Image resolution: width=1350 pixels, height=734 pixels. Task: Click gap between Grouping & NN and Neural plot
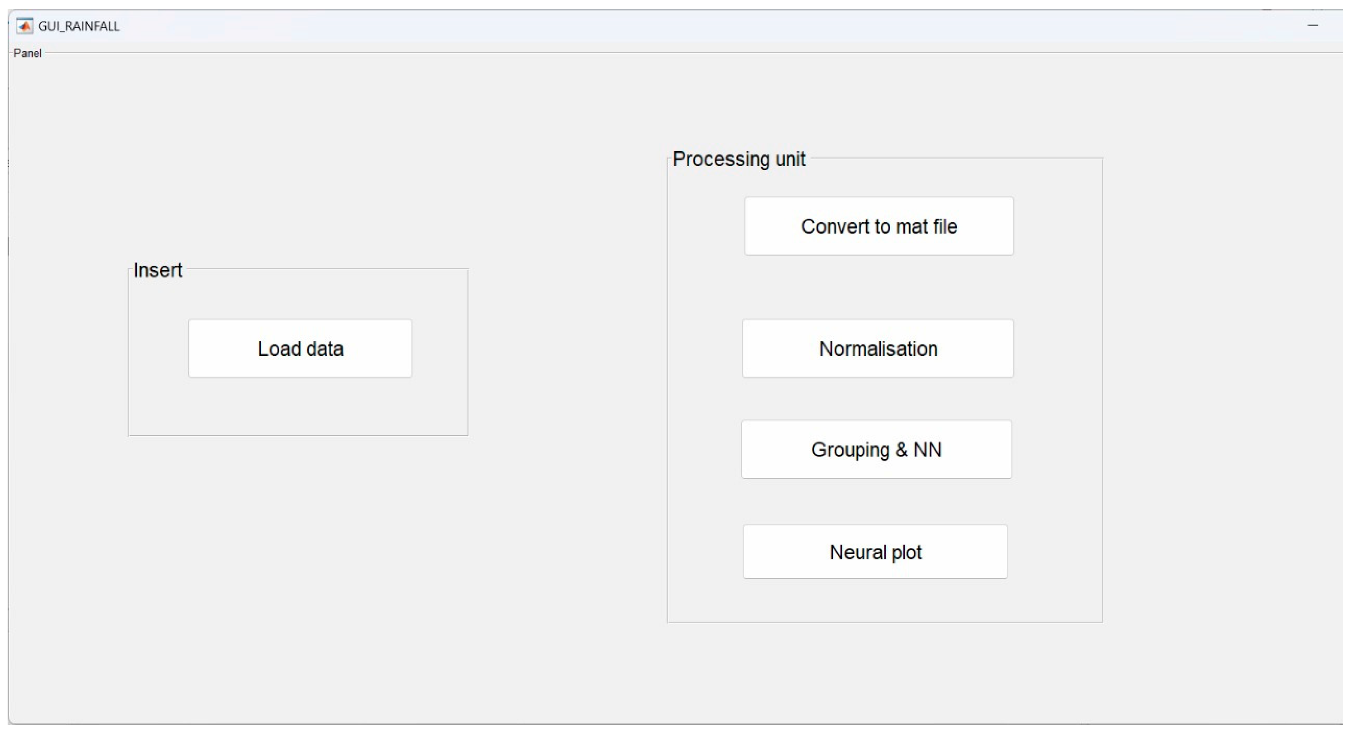[x=876, y=501]
